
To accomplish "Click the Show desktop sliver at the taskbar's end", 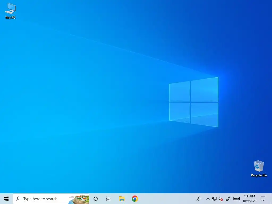I will point(271,199).
